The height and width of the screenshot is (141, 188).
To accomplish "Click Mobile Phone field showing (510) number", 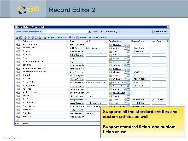I will (159, 100).
